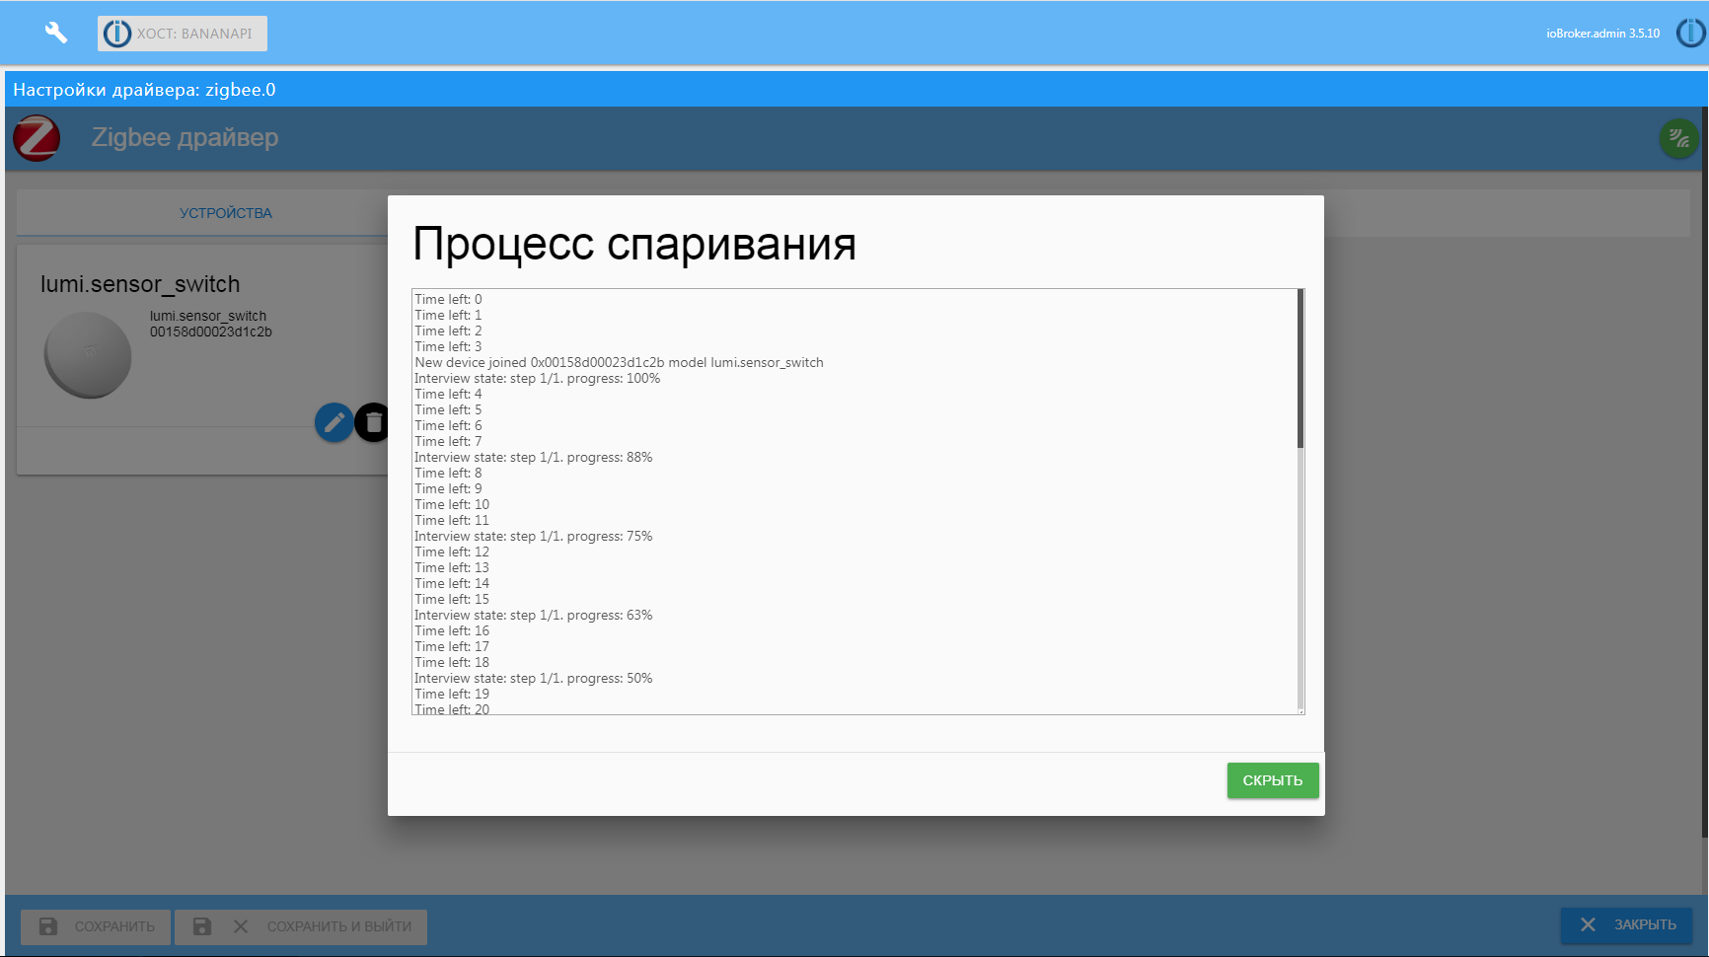Screen dimensions: 1709x957
Task: Click 'Interview state progress: 50%' line
Action: pyautogui.click(x=533, y=678)
